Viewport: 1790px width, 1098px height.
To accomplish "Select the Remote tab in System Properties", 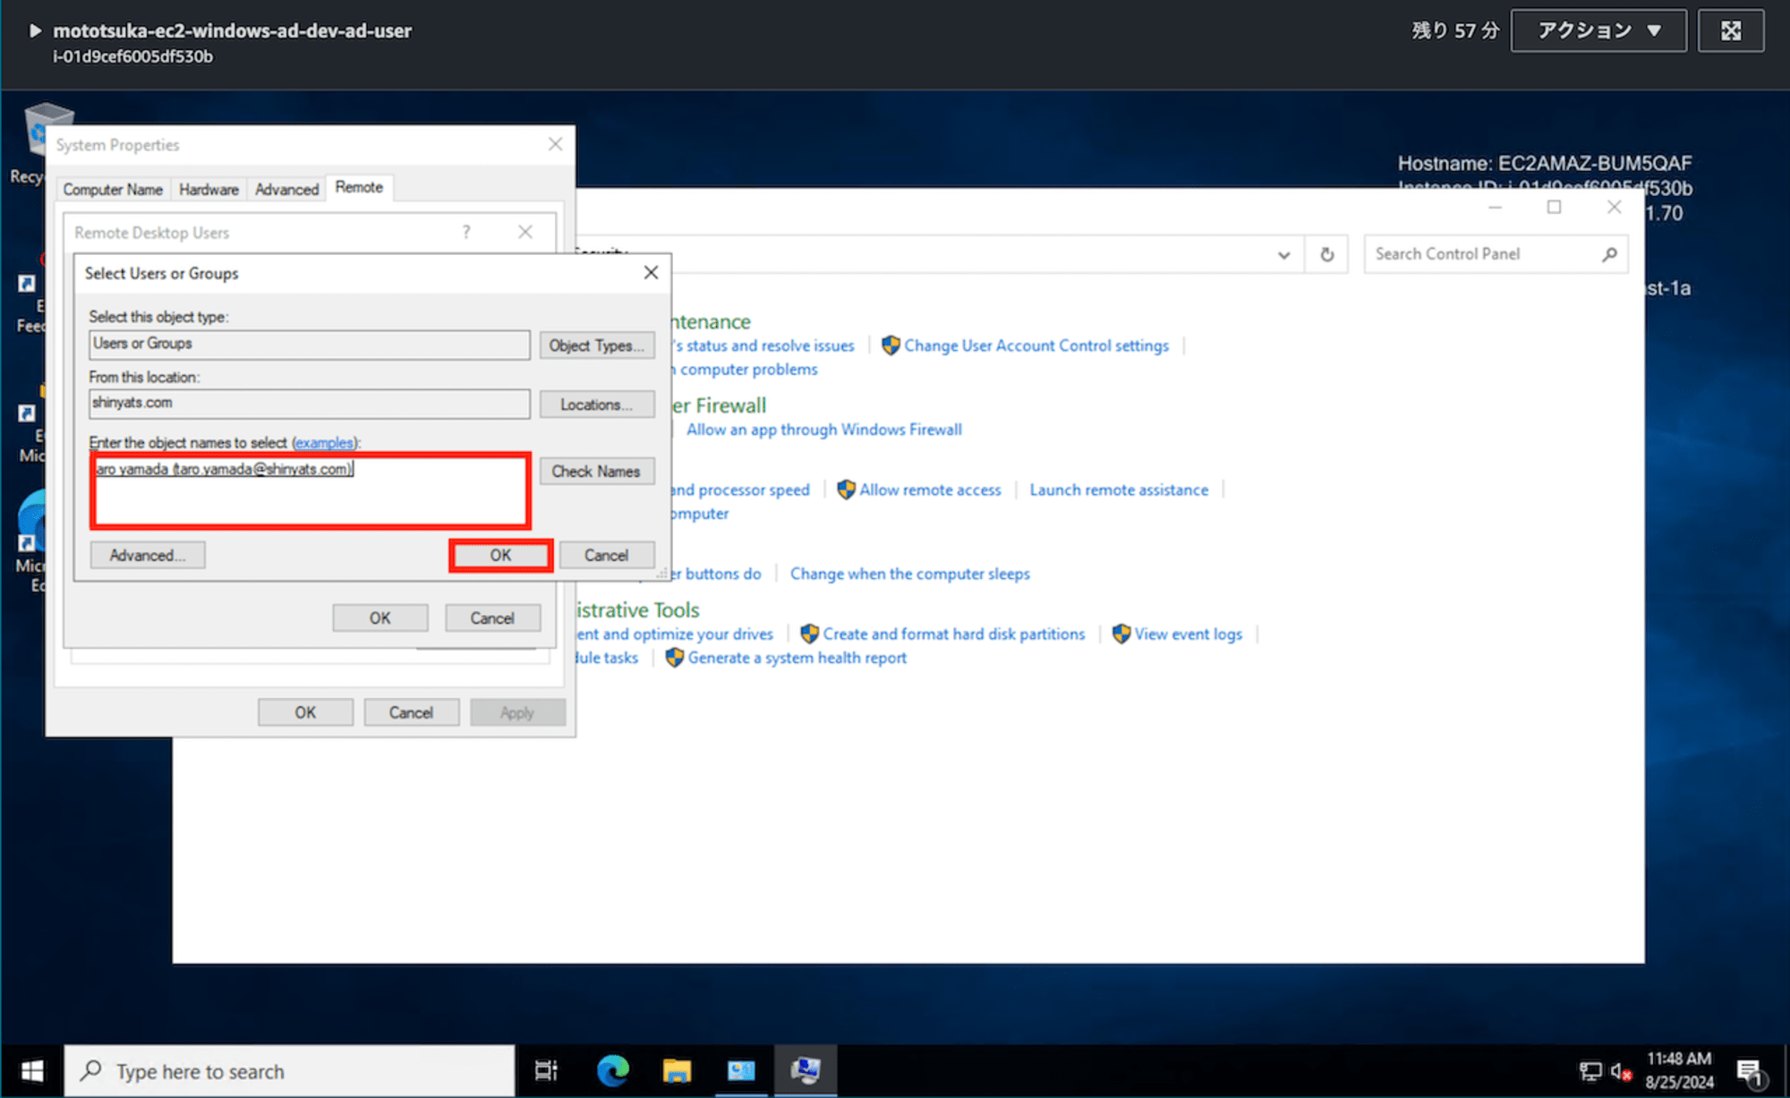I will (x=358, y=187).
